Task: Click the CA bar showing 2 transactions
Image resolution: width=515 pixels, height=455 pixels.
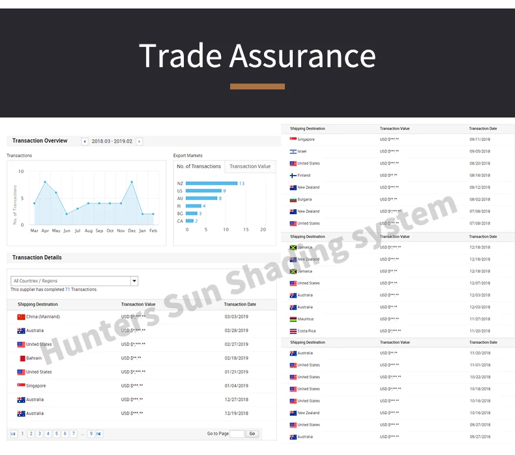Action: (x=190, y=221)
